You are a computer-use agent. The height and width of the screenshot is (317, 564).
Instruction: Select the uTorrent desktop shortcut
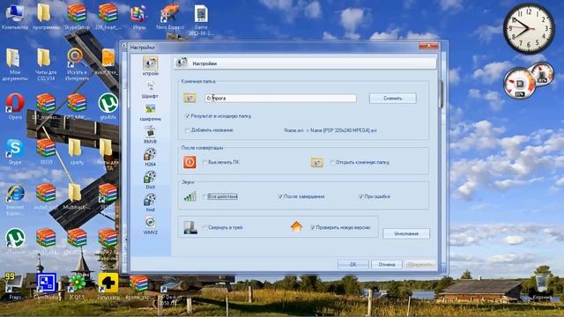[15, 240]
